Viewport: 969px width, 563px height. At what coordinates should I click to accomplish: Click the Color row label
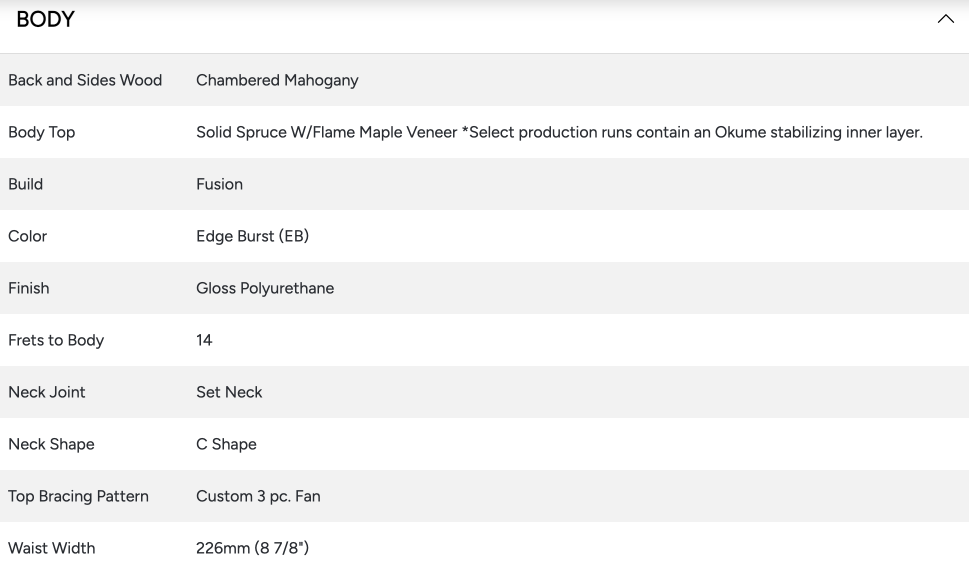point(27,236)
